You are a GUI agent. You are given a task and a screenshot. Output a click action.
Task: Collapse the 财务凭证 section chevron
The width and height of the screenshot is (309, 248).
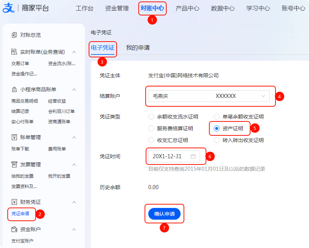tap(74, 202)
